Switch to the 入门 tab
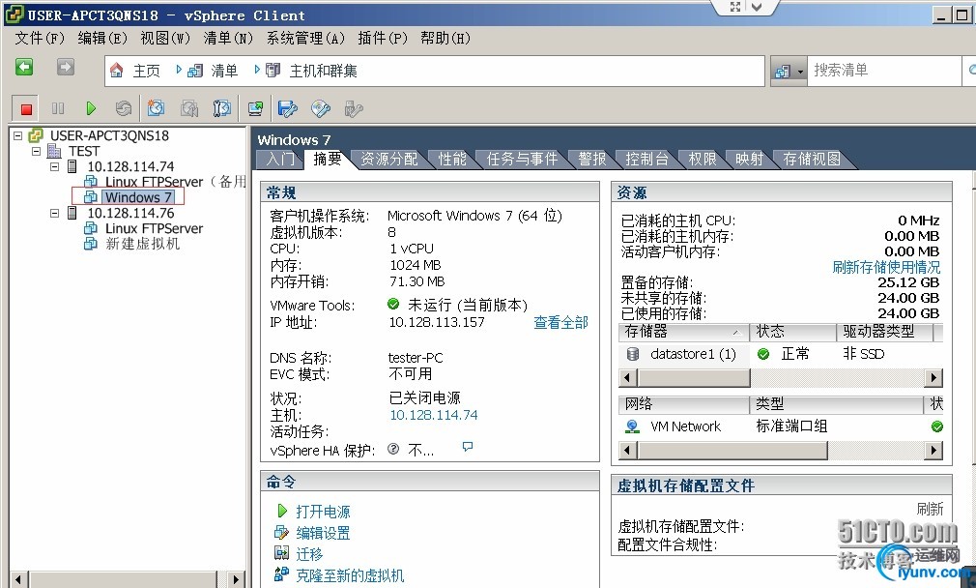The width and height of the screenshot is (976, 588). [280, 160]
